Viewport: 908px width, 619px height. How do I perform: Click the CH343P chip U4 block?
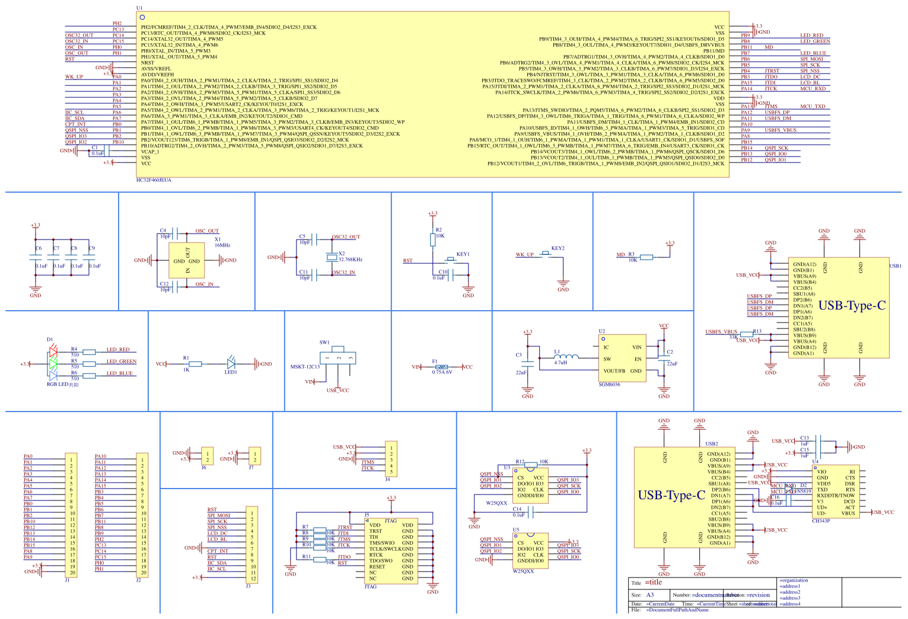pos(836,492)
